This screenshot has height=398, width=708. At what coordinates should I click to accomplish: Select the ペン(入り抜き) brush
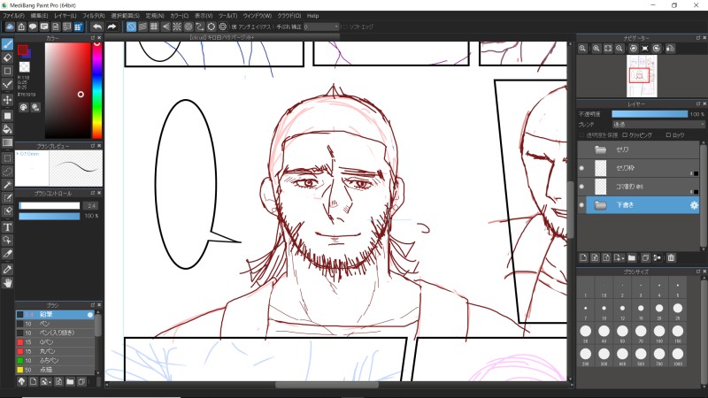pyautogui.click(x=55, y=333)
